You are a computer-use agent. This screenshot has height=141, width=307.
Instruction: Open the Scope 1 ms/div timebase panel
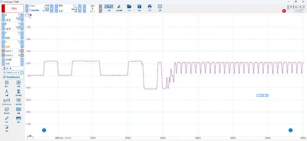coord(39,8)
